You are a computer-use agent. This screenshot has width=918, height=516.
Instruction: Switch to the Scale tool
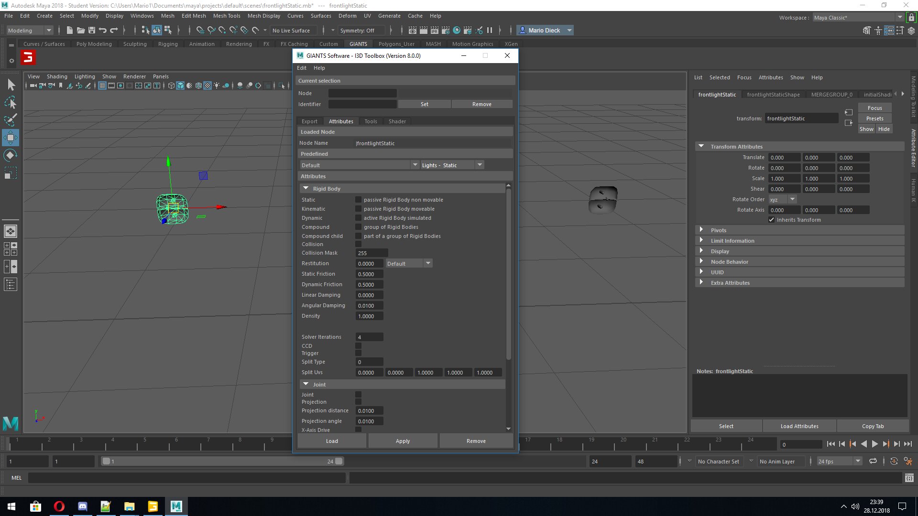pos(11,172)
